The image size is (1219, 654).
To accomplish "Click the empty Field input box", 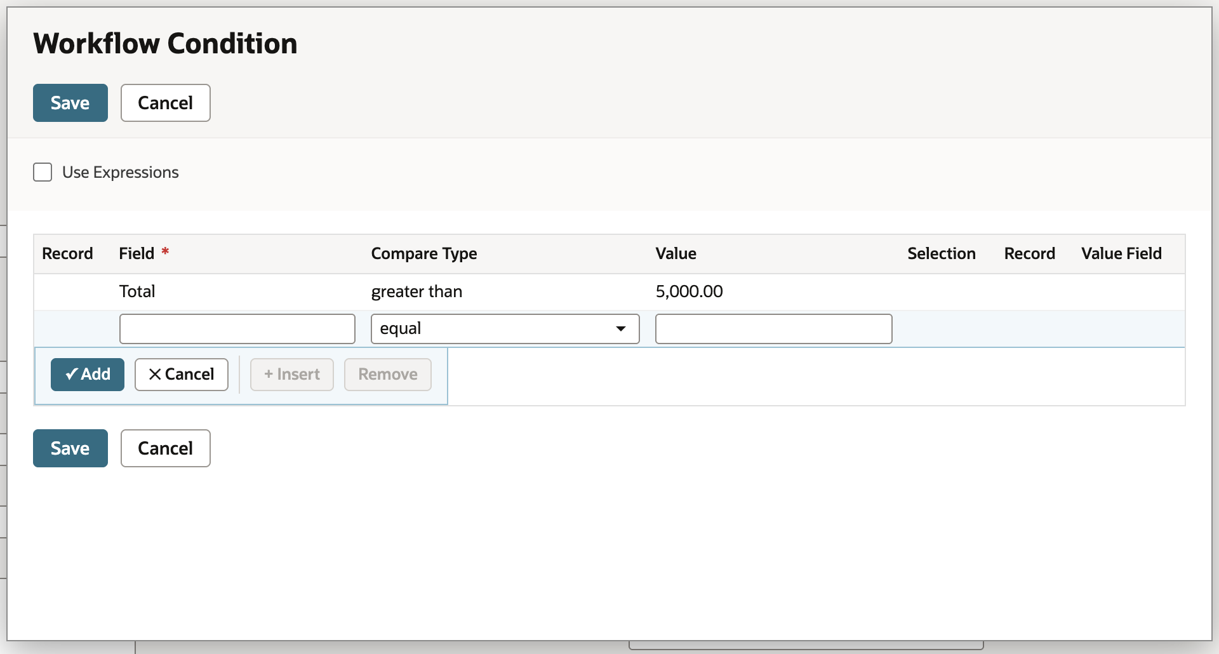I will (237, 329).
